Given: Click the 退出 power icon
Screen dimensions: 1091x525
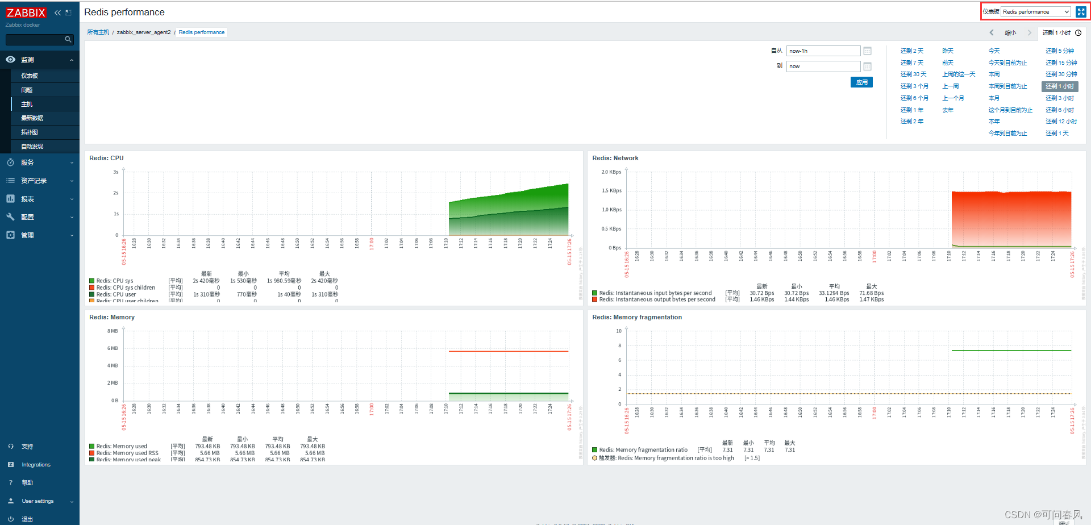Looking at the screenshot, I should [x=10, y=519].
